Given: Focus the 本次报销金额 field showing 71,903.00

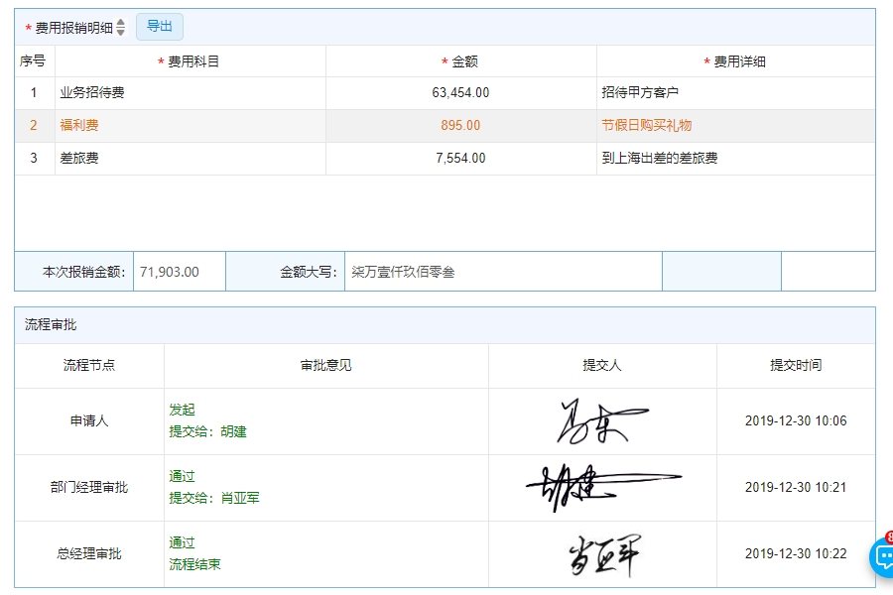Looking at the screenshot, I should point(180,272).
